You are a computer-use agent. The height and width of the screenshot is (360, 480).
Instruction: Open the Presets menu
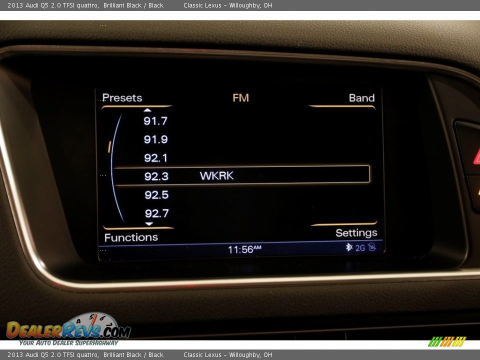click(x=122, y=98)
